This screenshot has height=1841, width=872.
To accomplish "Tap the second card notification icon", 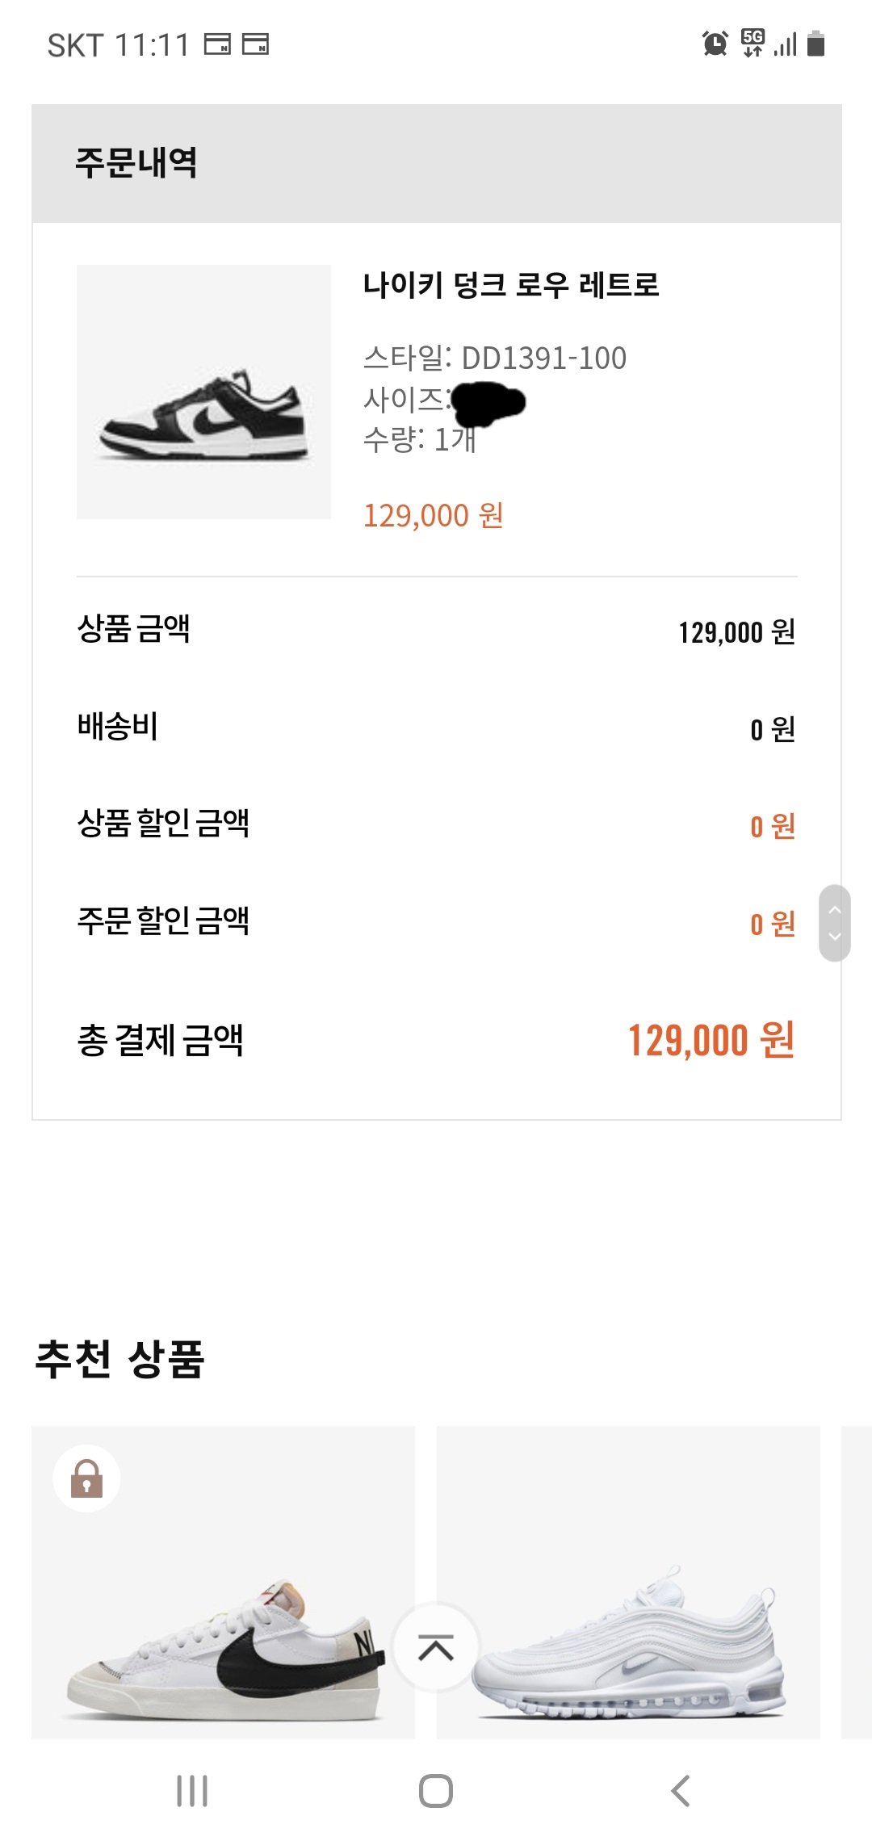I will click(x=255, y=44).
